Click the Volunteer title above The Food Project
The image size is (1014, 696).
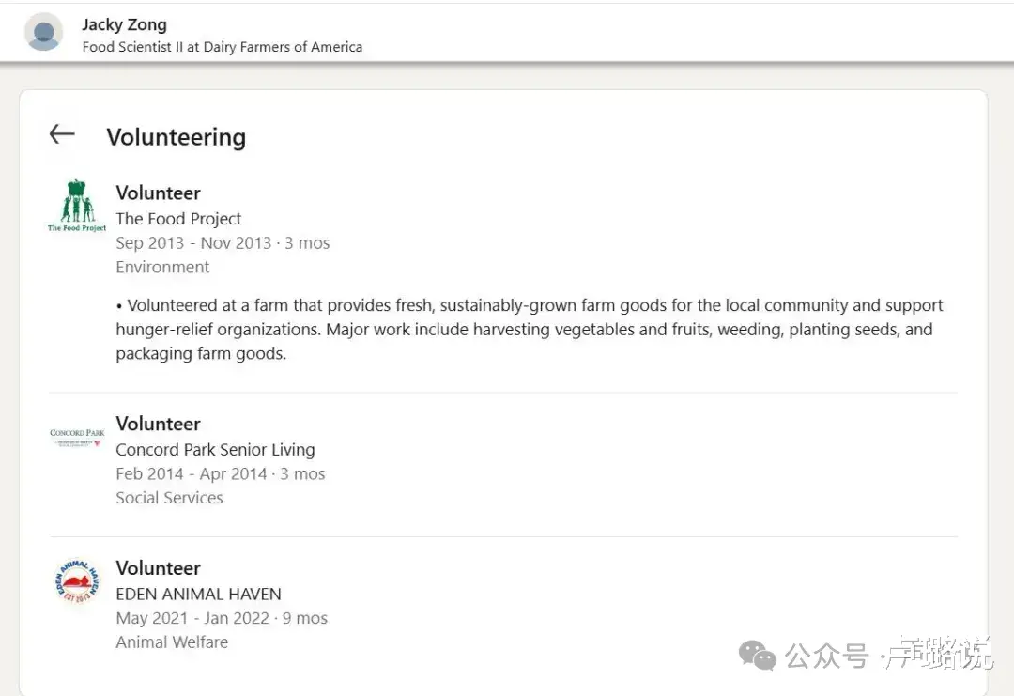(158, 193)
